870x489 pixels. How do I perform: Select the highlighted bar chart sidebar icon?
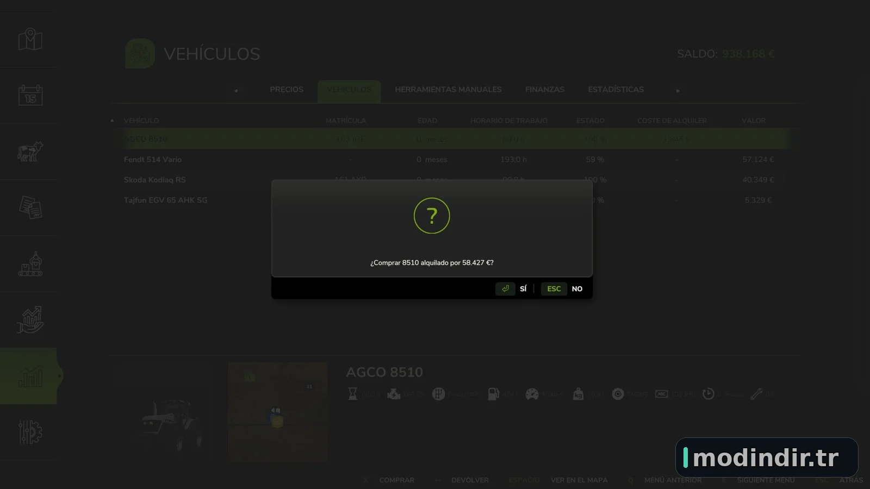coord(30,376)
